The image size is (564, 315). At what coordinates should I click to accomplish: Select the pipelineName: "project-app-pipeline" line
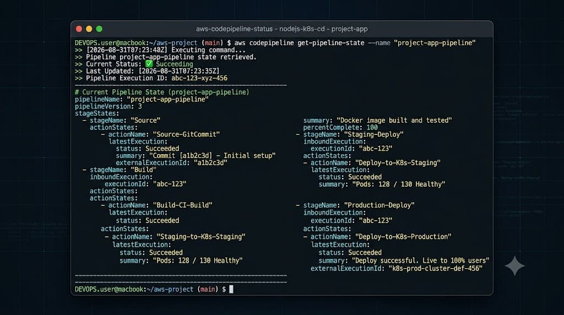point(142,99)
